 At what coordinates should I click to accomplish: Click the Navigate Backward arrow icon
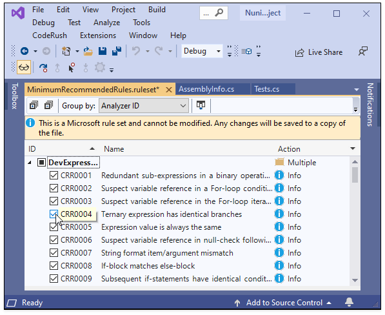coord(25,51)
